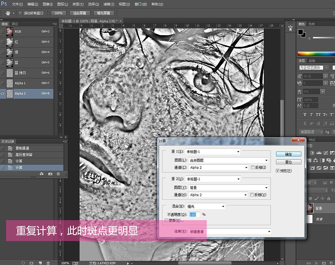This screenshot has width=335, height=265.
Task: Click the Photoshop Ps logo
Action: pyautogui.click(x=4, y=4)
